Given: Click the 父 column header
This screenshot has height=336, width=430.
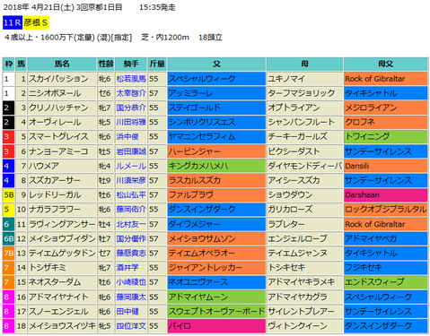Looking at the screenshot, I should coord(216,64).
